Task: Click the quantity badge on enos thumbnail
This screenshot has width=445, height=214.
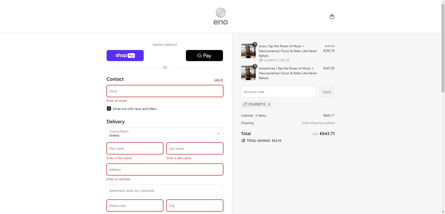Action: point(255,44)
